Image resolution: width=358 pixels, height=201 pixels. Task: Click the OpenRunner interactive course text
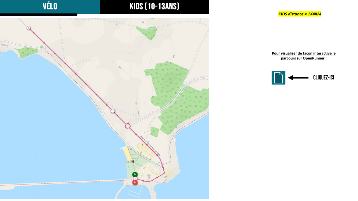[x=304, y=56]
